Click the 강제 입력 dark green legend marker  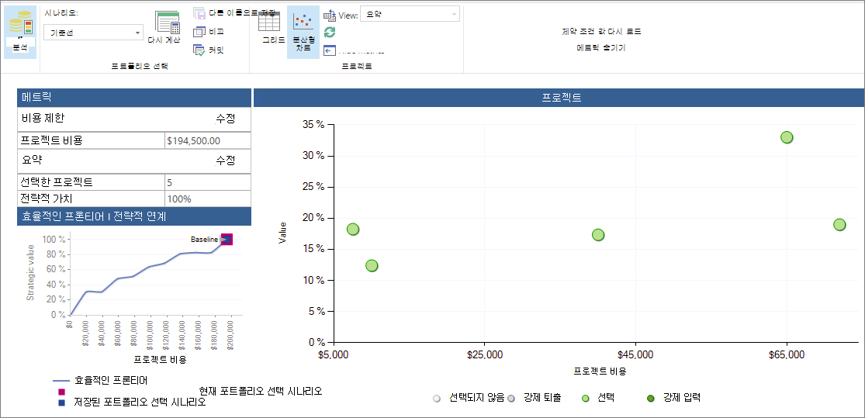point(650,398)
